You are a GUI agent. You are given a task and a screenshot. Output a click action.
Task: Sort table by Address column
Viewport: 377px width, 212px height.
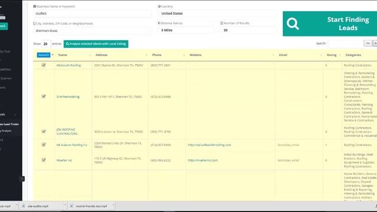click(120, 55)
